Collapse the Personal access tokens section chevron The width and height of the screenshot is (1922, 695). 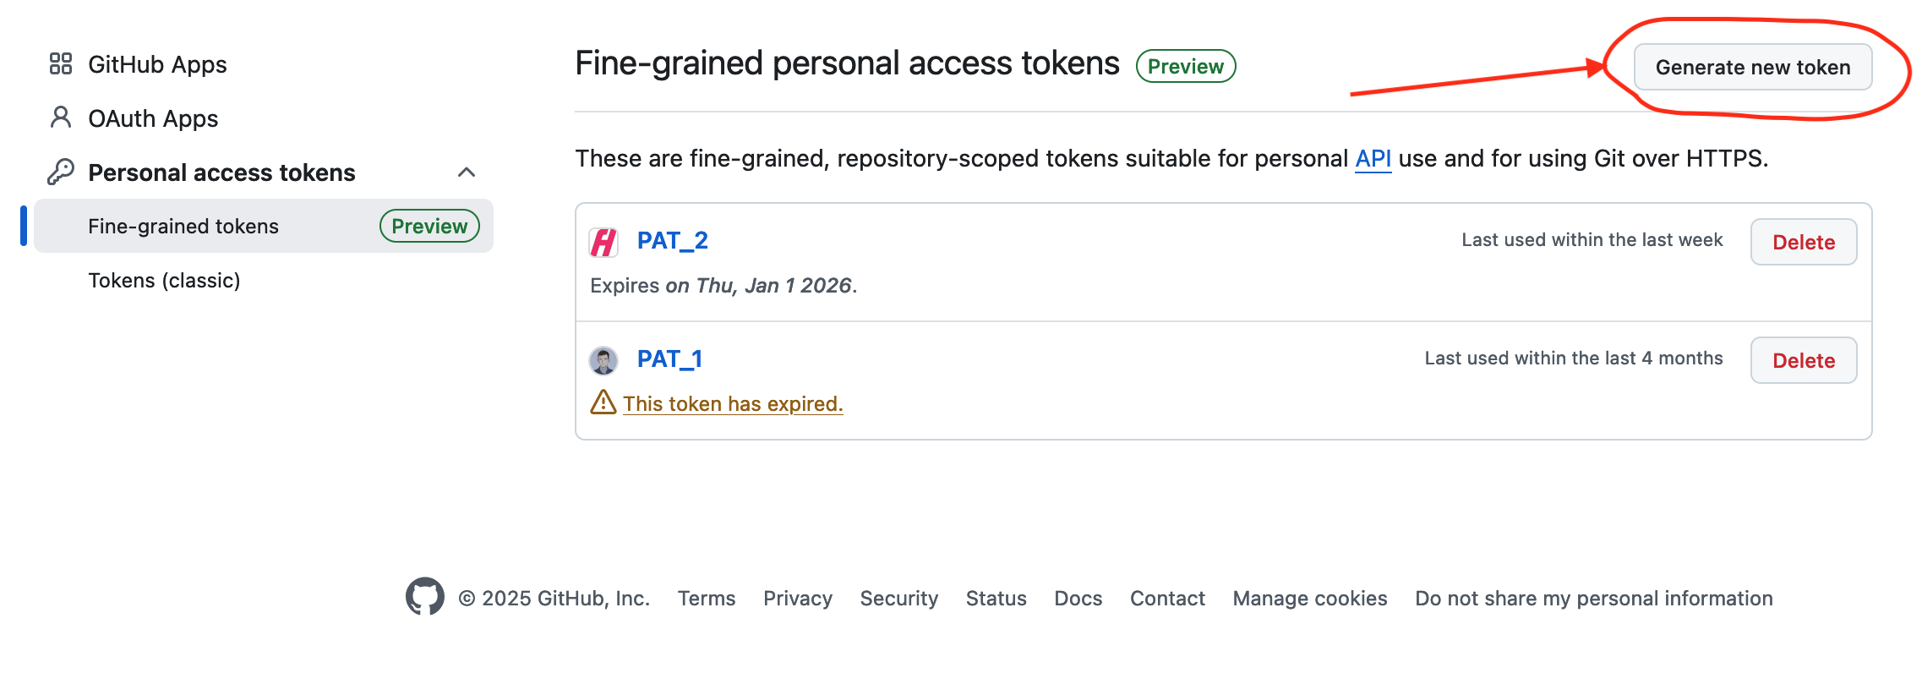tap(467, 172)
